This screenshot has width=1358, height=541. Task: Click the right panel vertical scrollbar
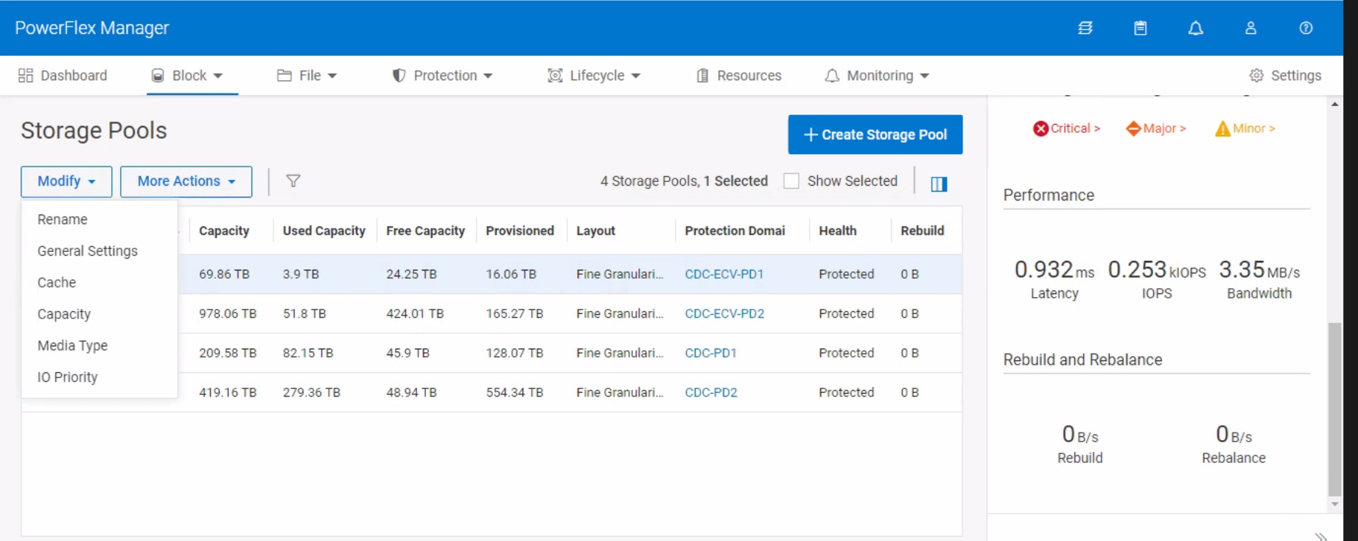[x=1334, y=409]
